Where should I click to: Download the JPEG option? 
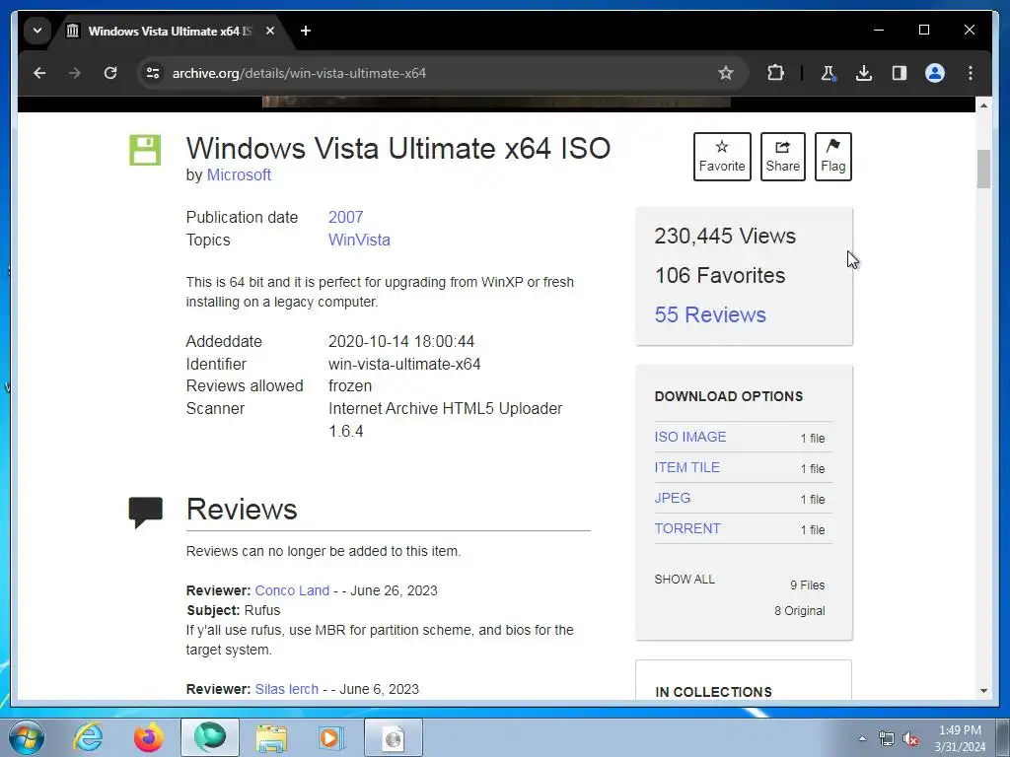coord(673,498)
